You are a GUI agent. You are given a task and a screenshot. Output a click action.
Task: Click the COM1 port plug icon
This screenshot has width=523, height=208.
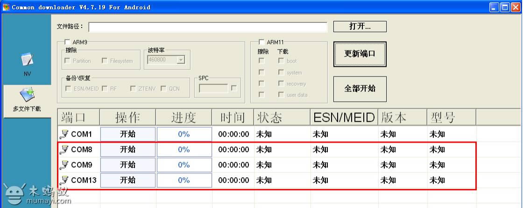coord(64,134)
